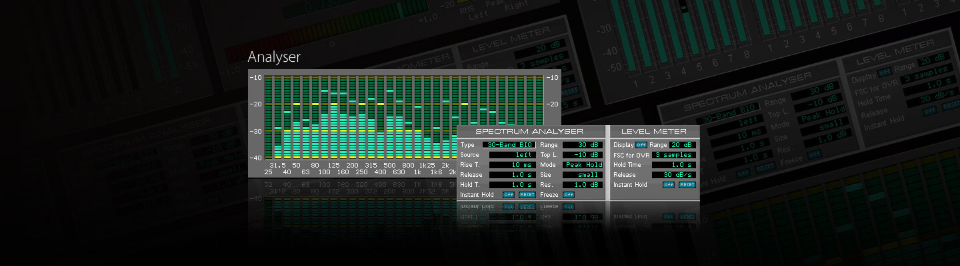Screen dimensions: 960x266
Task: Change the Source field set to left
Action: (513, 154)
